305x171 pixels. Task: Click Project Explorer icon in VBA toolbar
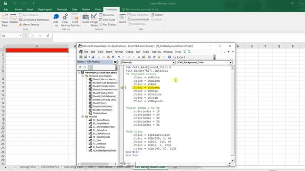pos(149,57)
